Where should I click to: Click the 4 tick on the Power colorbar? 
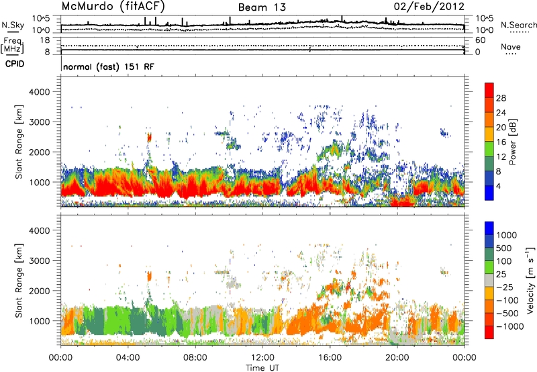pyautogui.click(x=498, y=186)
